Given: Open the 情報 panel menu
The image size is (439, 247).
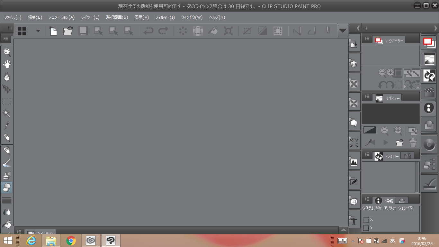Looking at the screenshot, I should (x=367, y=199).
